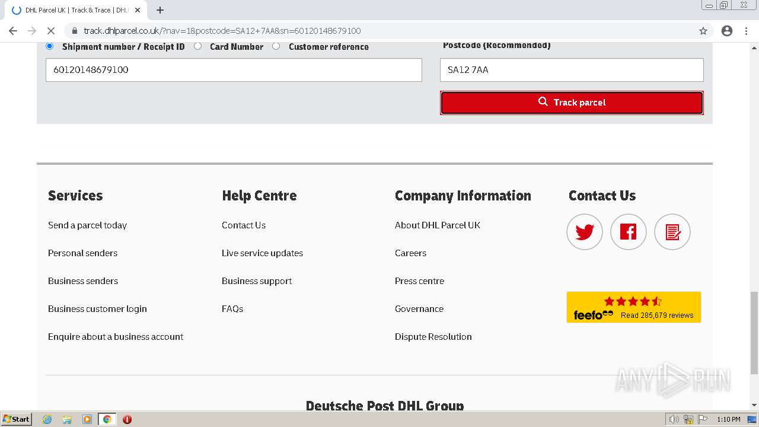Click the Deutsche Post DHL Group text
This screenshot has width=759, height=427.
(385, 405)
